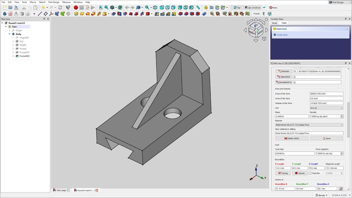Screen dimensions: 352x198
Task: Toggle None snap indicator in toolbar
Action: [x=273, y=8]
